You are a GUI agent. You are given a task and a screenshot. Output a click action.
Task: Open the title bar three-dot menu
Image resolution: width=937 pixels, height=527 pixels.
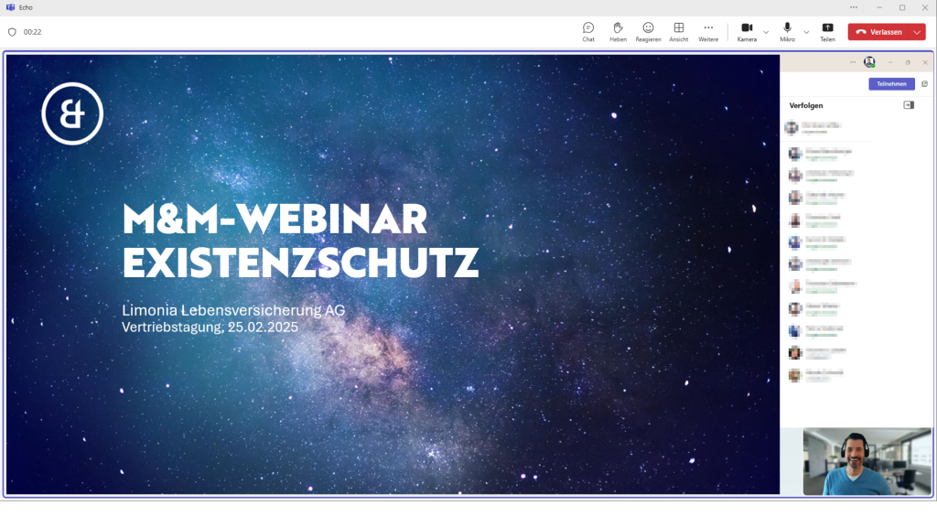coord(854,7)
